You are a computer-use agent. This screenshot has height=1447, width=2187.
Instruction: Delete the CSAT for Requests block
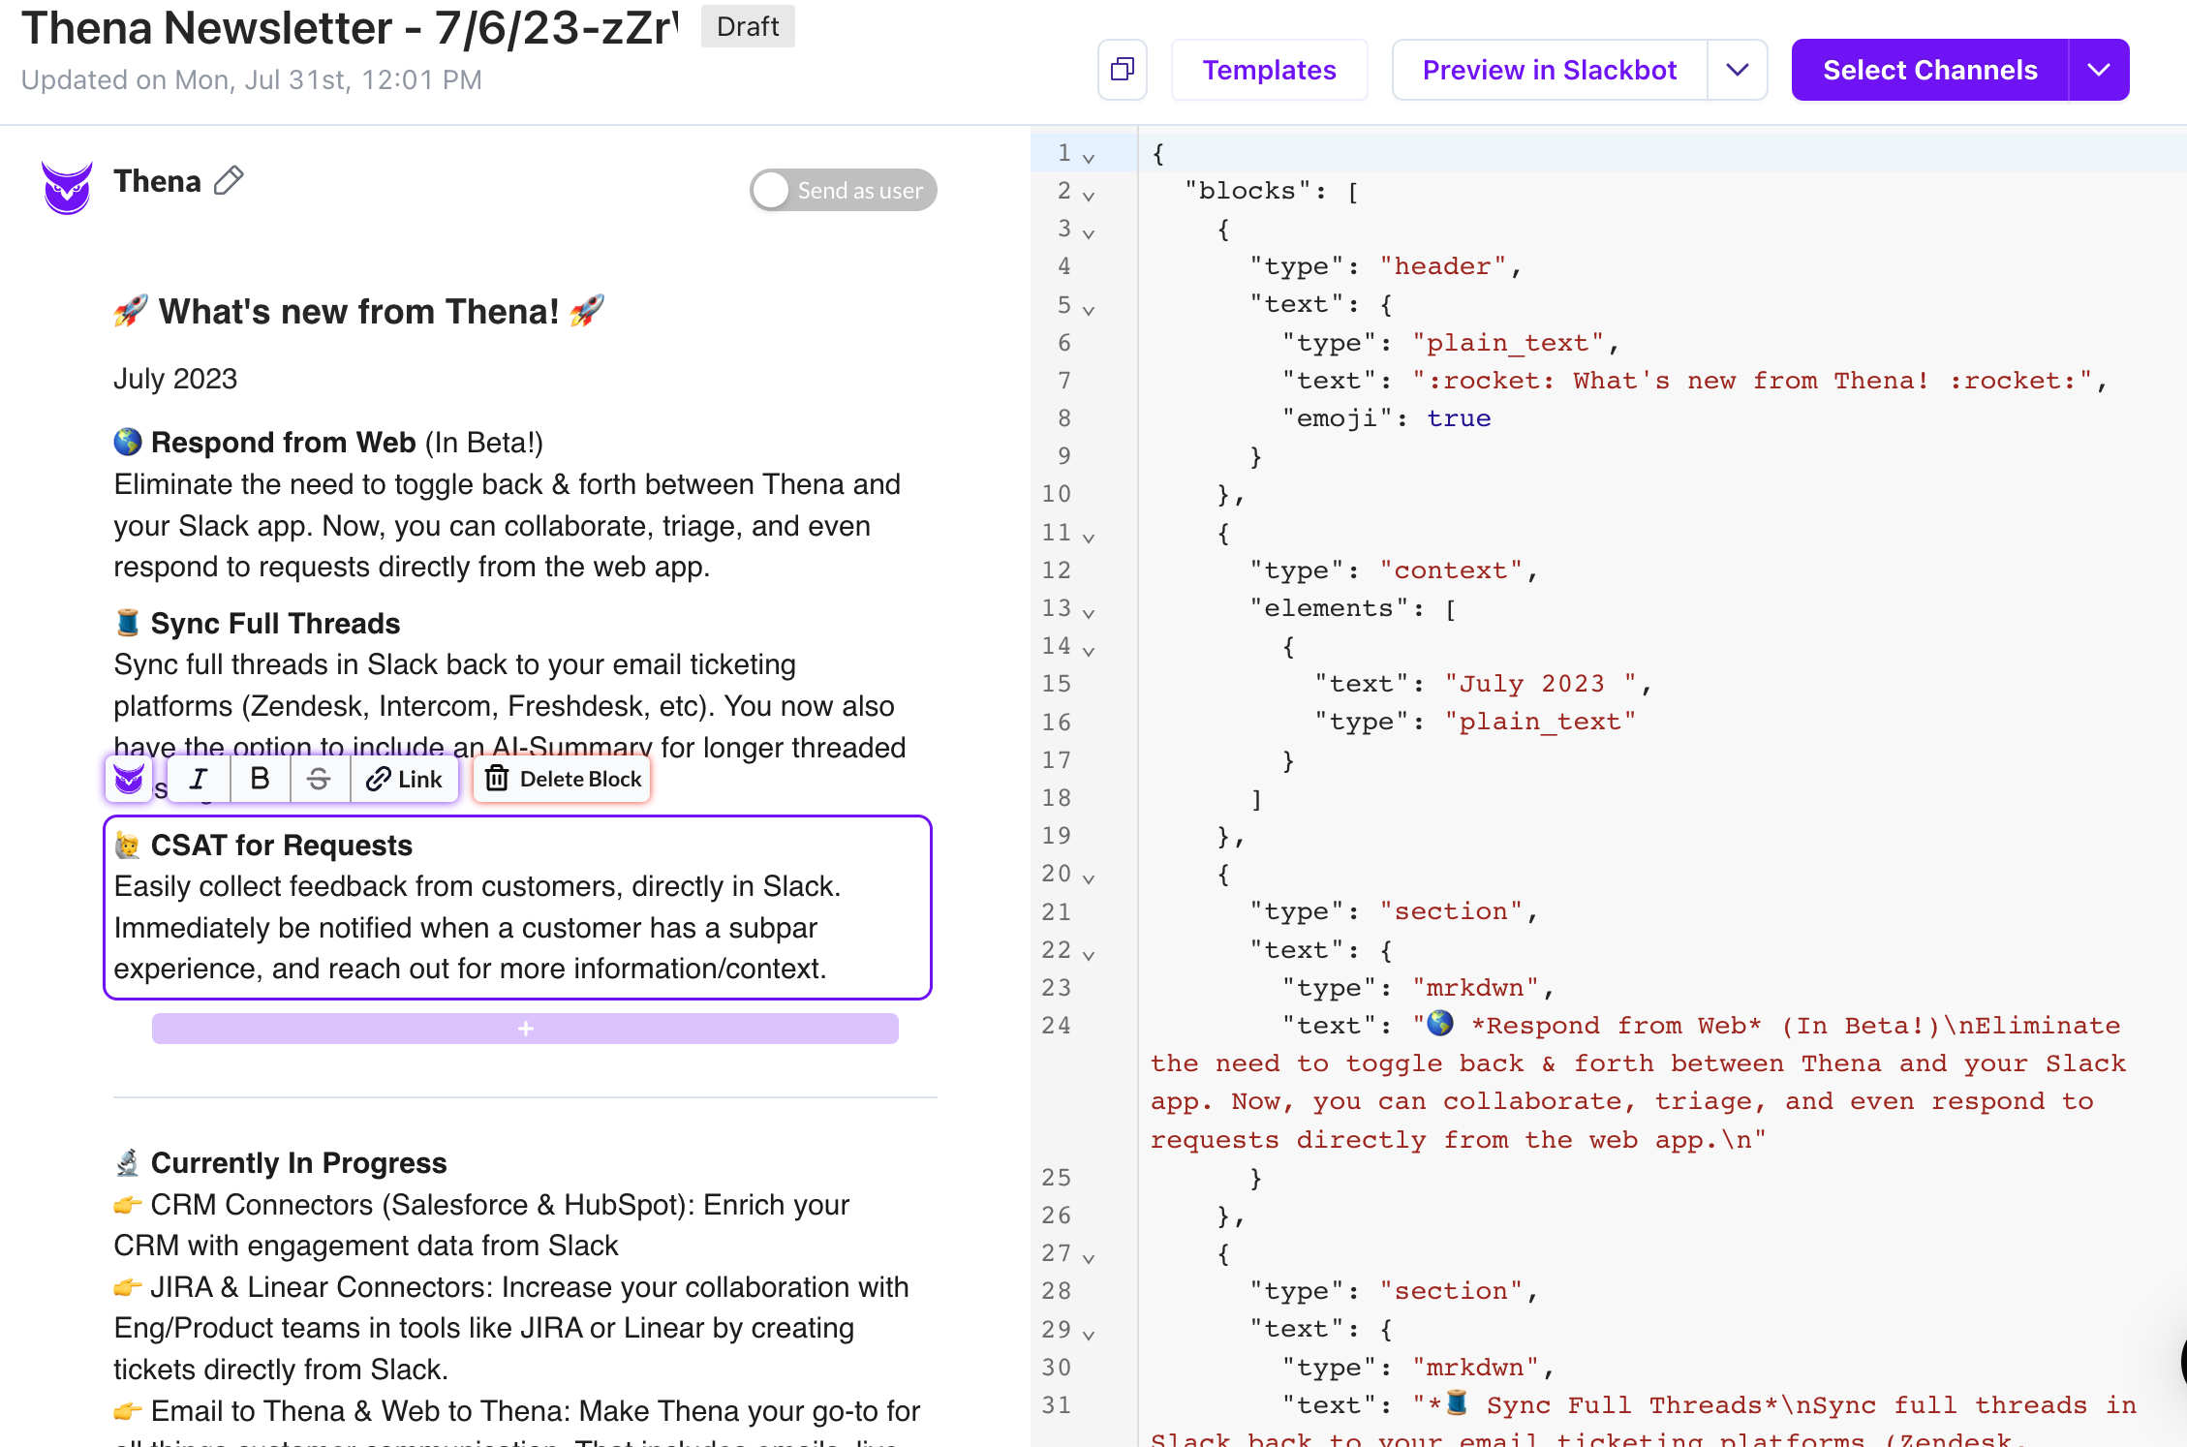click(564, 779)
